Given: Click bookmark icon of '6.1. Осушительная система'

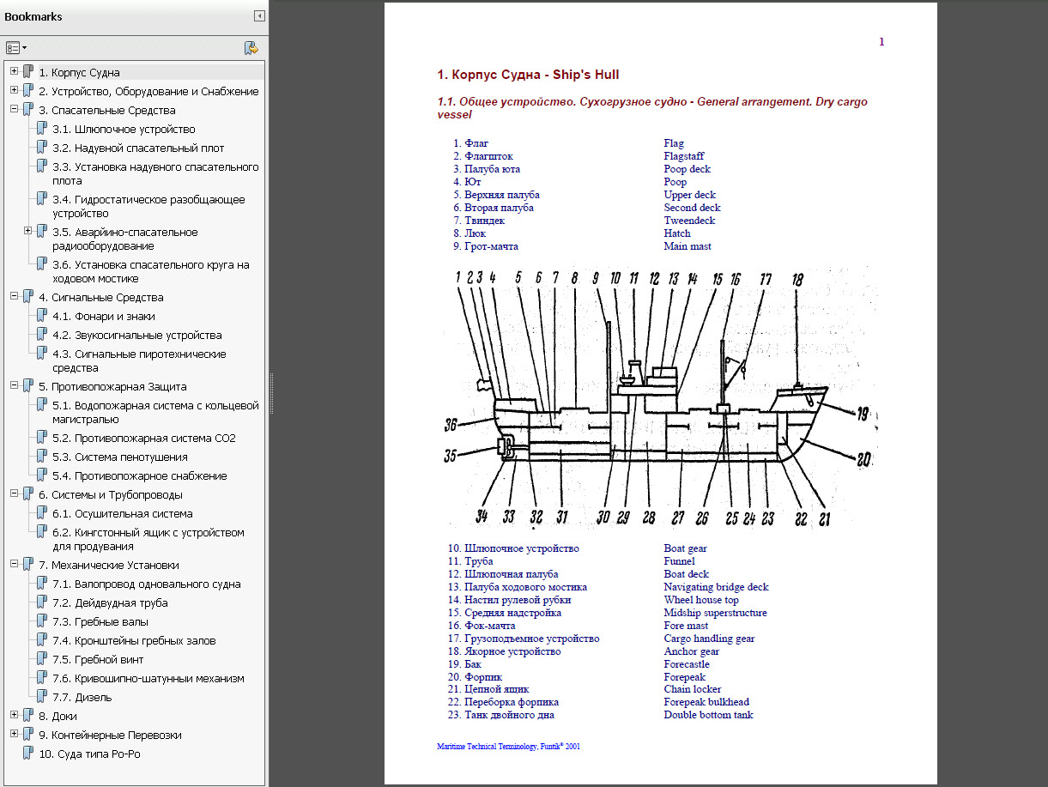Looking at the screenshot, I should (x=41, y=513).
